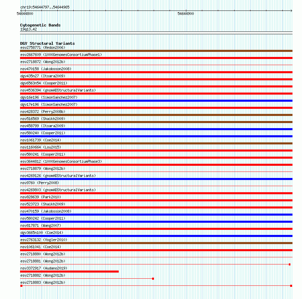Click the red end square of esv2718882

pyautogui.click(x=153, y=279)
